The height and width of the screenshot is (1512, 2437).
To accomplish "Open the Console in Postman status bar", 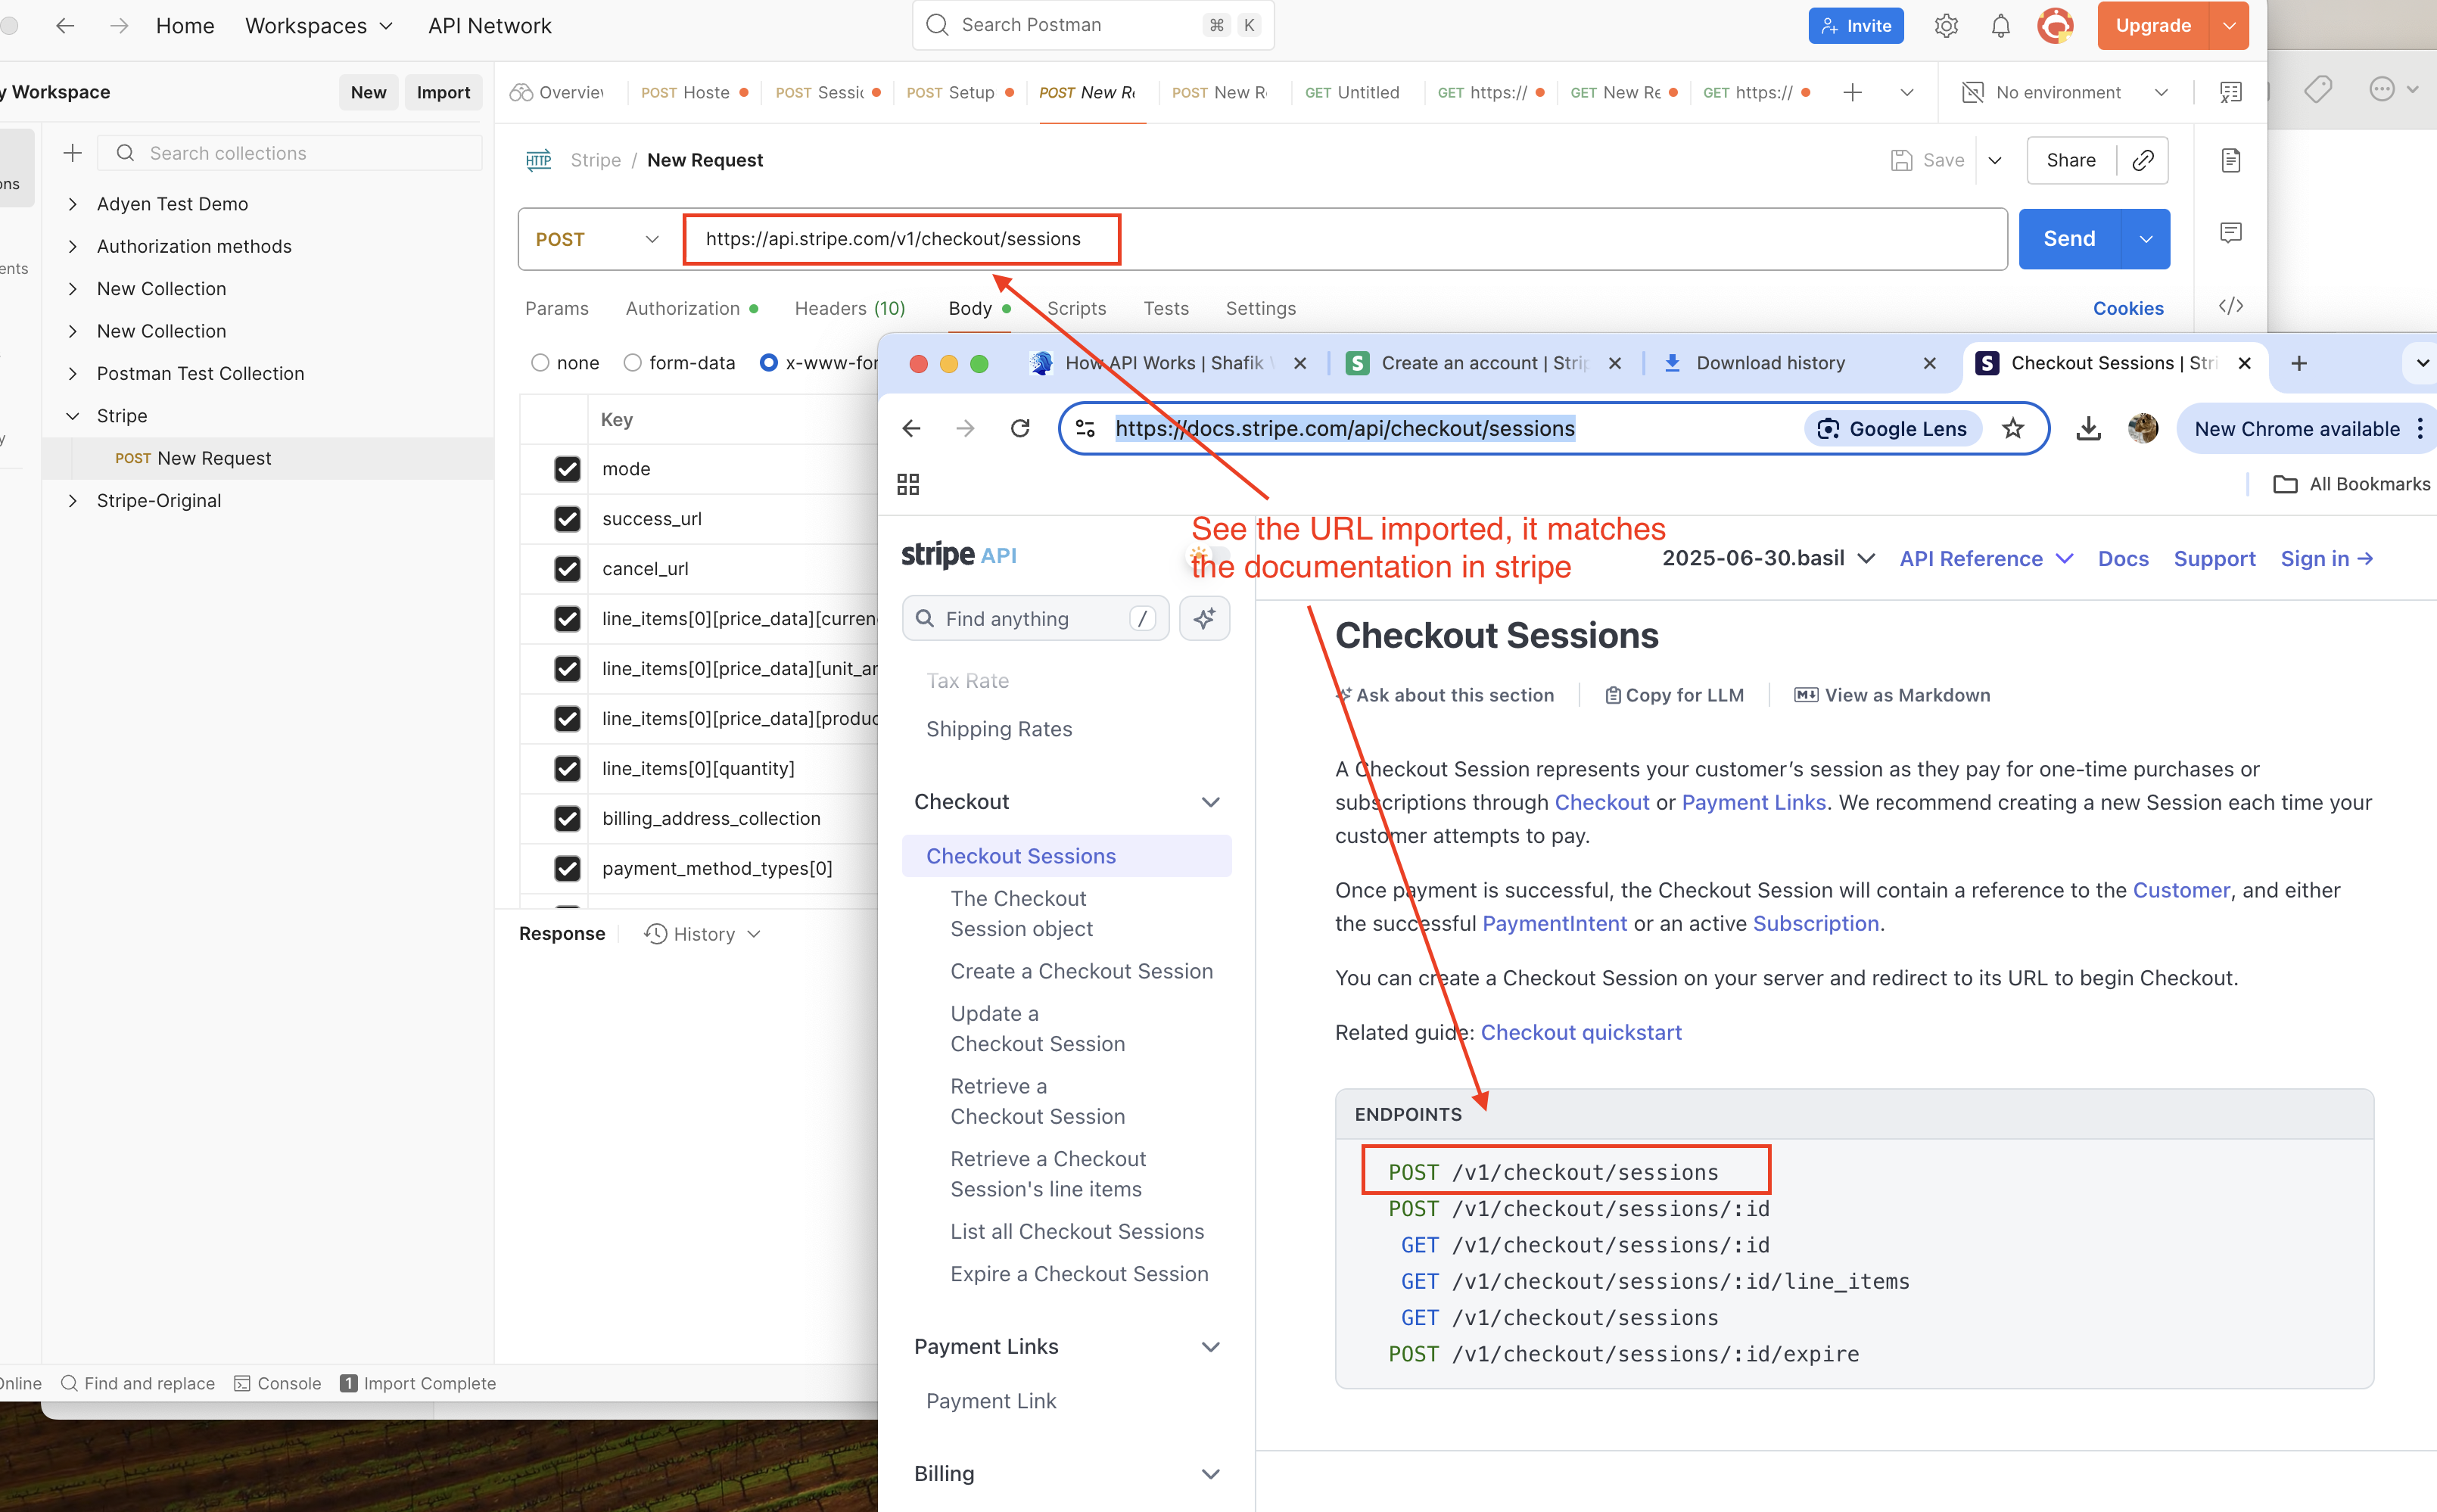I will (x=277, y=1383).
